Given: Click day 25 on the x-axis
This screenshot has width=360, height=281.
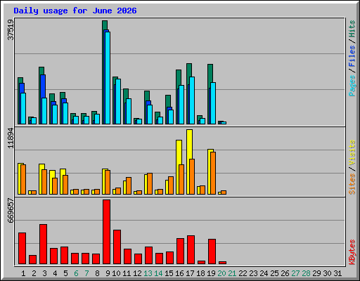Looking at the screenshot, I should (274, 273).
